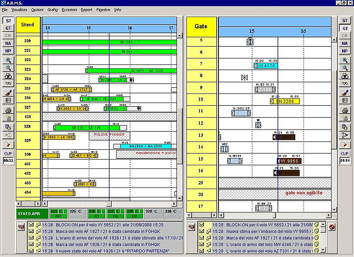Click the STATO APIS button
This screenshot has height=257, width=354.
coord(32,213)
